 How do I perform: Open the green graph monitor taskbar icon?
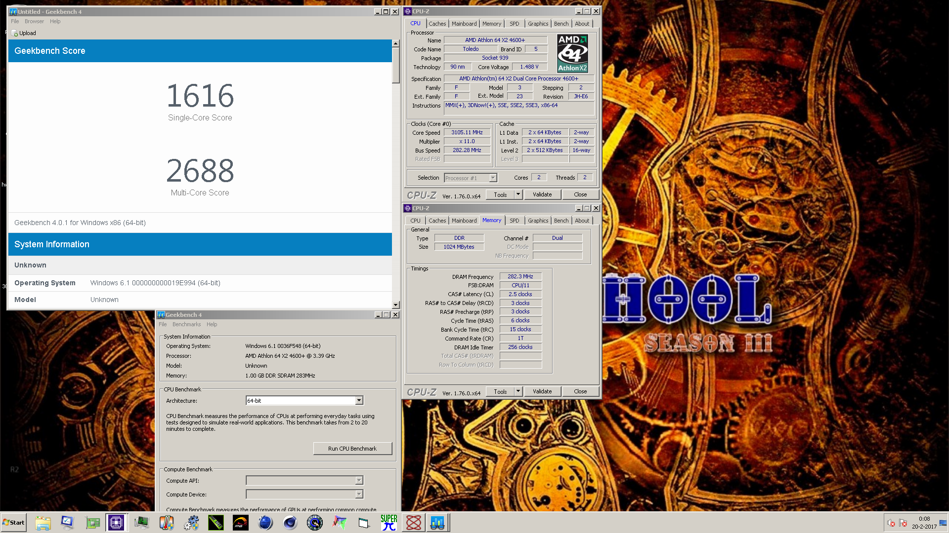(142, 523)
